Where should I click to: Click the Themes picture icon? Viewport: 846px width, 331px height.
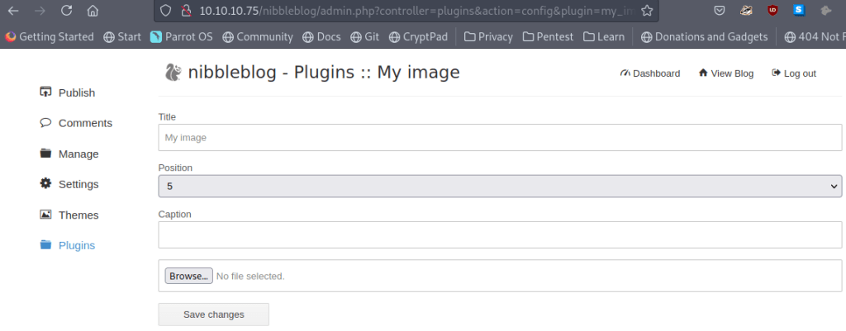46,215
